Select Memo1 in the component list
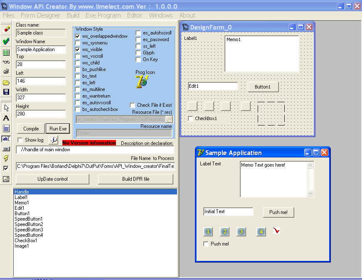 point(22,203)
